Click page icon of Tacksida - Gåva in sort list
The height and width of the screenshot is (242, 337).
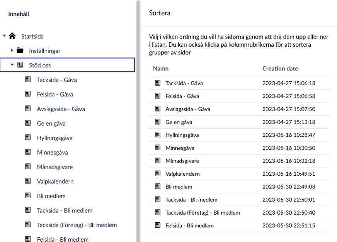[x=158, y=83]
